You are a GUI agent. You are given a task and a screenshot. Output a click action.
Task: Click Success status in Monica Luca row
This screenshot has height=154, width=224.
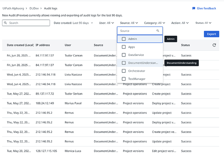click(186, 151)
